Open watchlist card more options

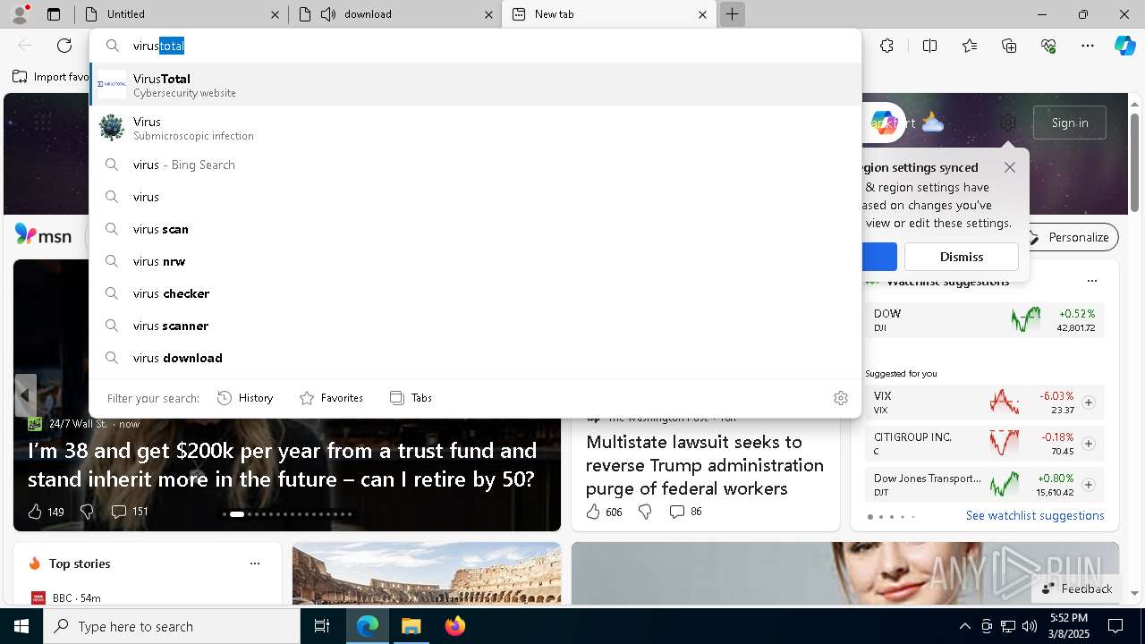click(1091, 281)
